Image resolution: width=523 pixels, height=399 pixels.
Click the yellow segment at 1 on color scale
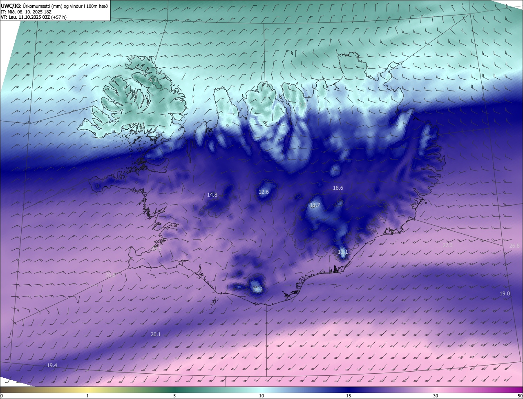(87, 390)
